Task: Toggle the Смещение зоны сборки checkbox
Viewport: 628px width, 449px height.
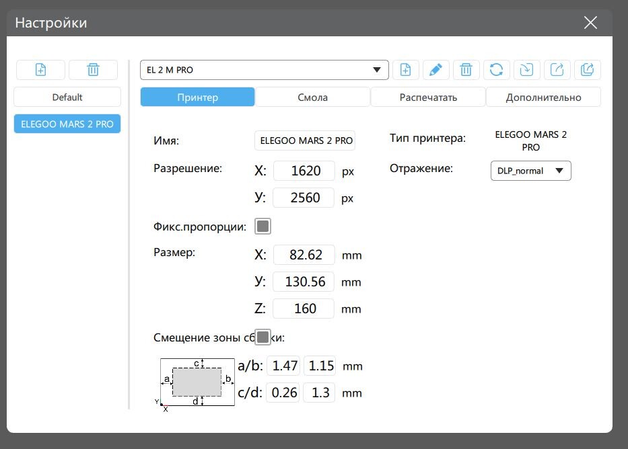Action: pos(263,337)
